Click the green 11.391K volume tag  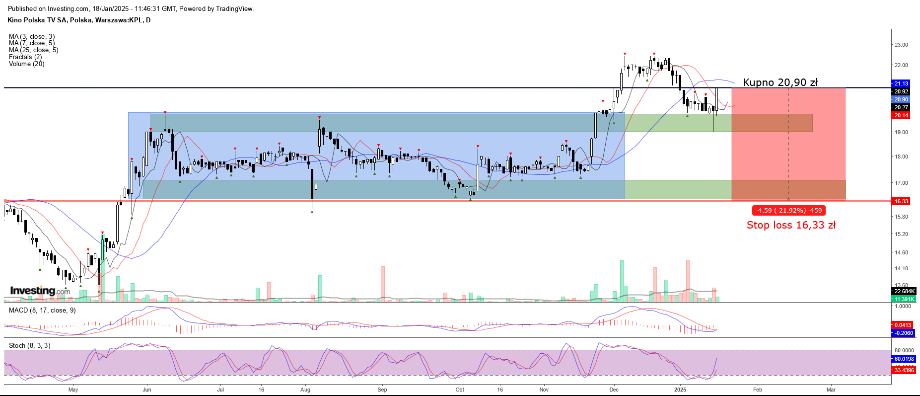coord(904,299)
